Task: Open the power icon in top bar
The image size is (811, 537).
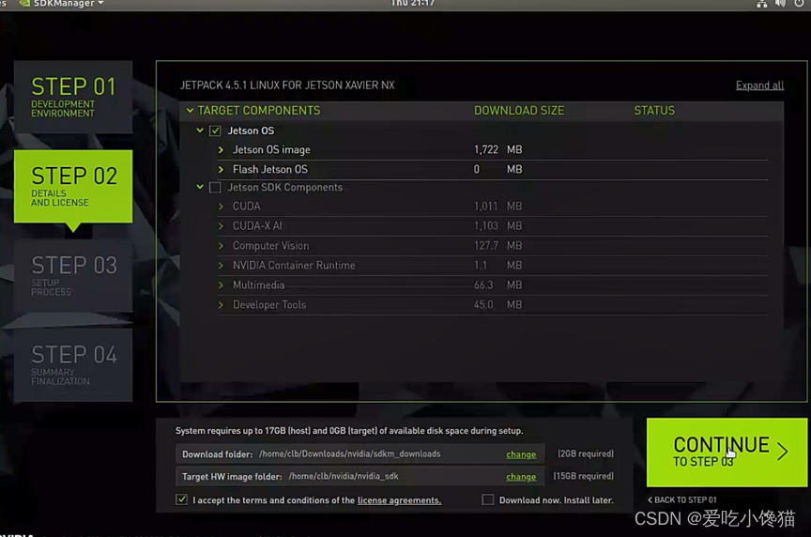Action: (x=799, y=4)
